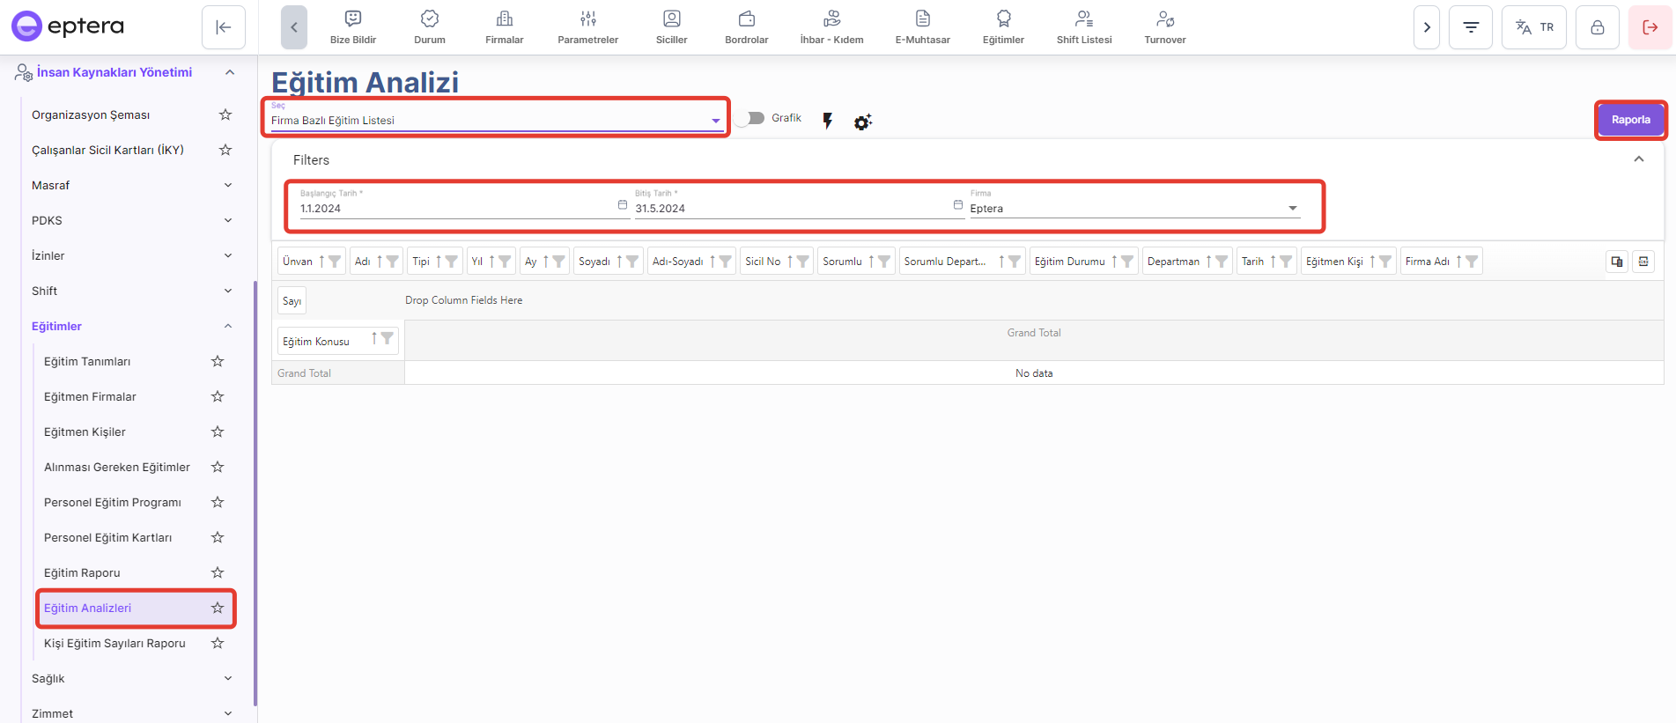Open Kişi Eğitim Sayıları Raporu page
This screenshot has width=1676, height=723.
114,643
